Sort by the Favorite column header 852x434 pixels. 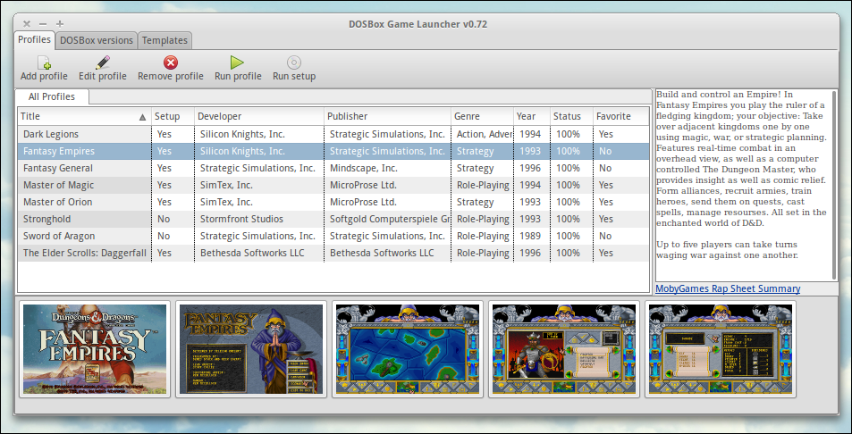tap(621, 116)
